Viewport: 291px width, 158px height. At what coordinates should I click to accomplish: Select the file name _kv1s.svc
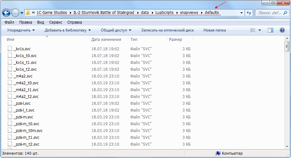tap(22, 49)
